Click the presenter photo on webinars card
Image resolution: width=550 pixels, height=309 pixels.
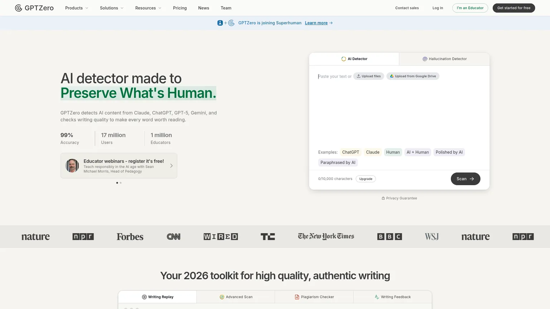[x=72, y=166]
